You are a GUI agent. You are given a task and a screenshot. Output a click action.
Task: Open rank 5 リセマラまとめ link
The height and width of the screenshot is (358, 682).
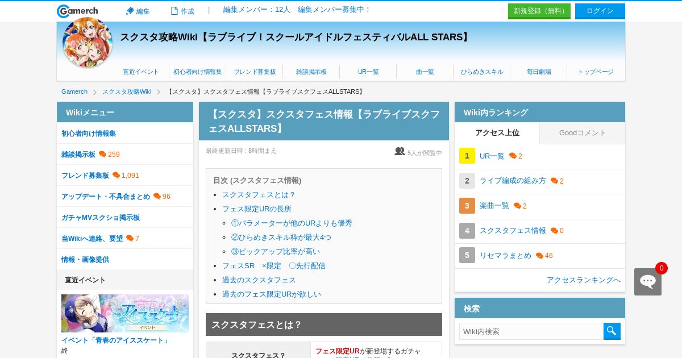click(x=505, y=256)
